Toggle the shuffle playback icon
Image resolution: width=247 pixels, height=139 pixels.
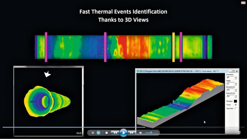point(93,133)
